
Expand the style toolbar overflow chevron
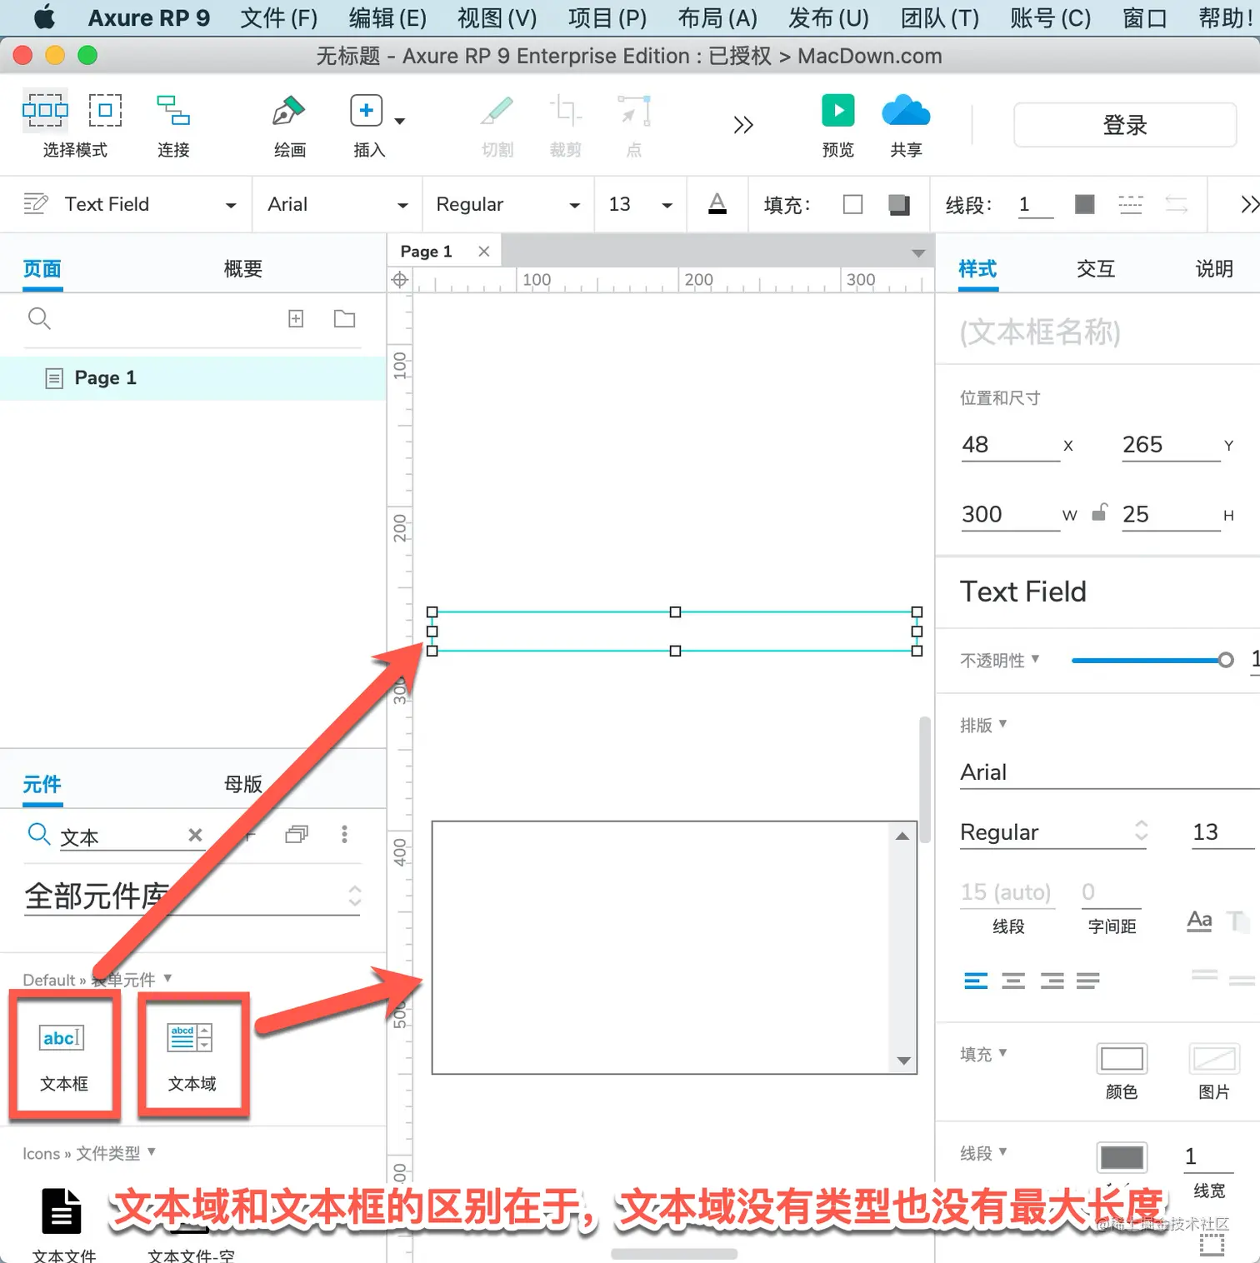[1249, 204]
